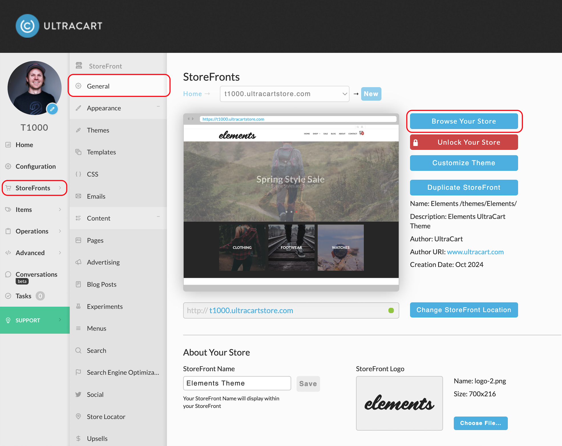562x446 pixels.
Task: Click into the StoreFront Name input field
Action: [x=237, y=383]
